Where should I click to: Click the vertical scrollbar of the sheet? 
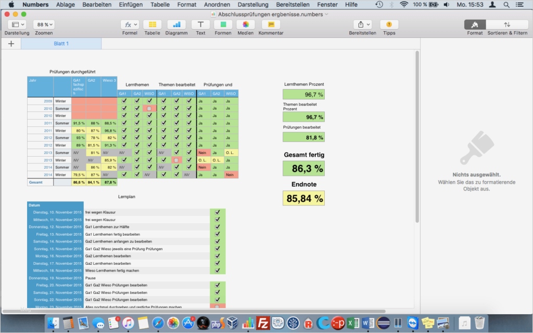click(x=417, y=137)
